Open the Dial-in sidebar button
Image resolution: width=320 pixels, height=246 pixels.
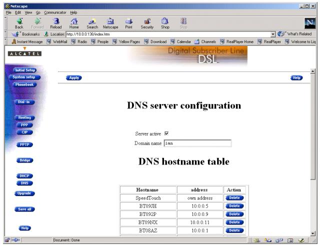click(24, 102)
